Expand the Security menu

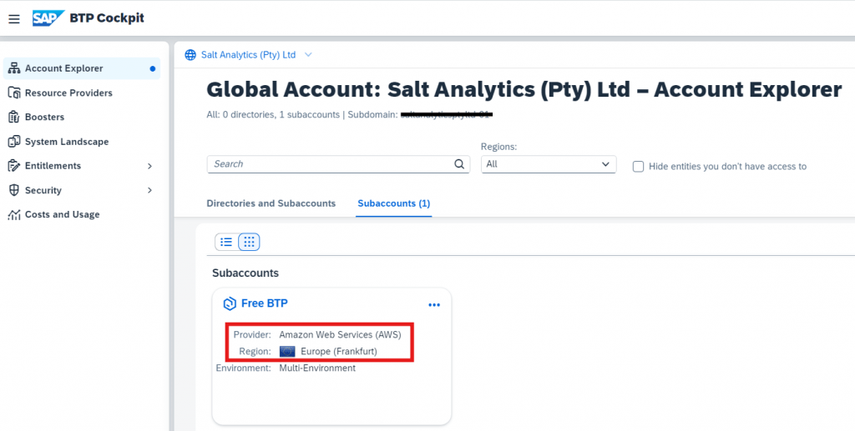tap(150, 190)
